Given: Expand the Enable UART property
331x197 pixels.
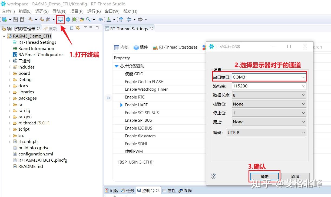Looking at the screenshot, I should click(x=121, y=105).
